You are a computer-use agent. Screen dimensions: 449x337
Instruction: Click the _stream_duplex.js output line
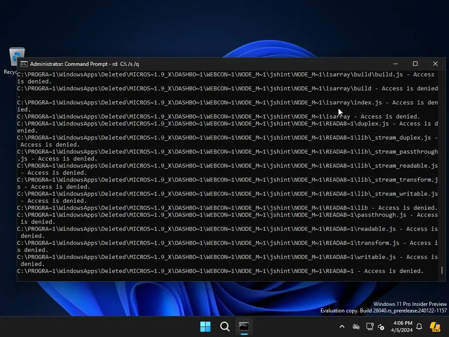228,137
